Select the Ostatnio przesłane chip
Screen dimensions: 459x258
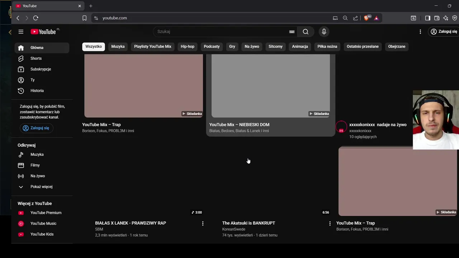[363, 47]
